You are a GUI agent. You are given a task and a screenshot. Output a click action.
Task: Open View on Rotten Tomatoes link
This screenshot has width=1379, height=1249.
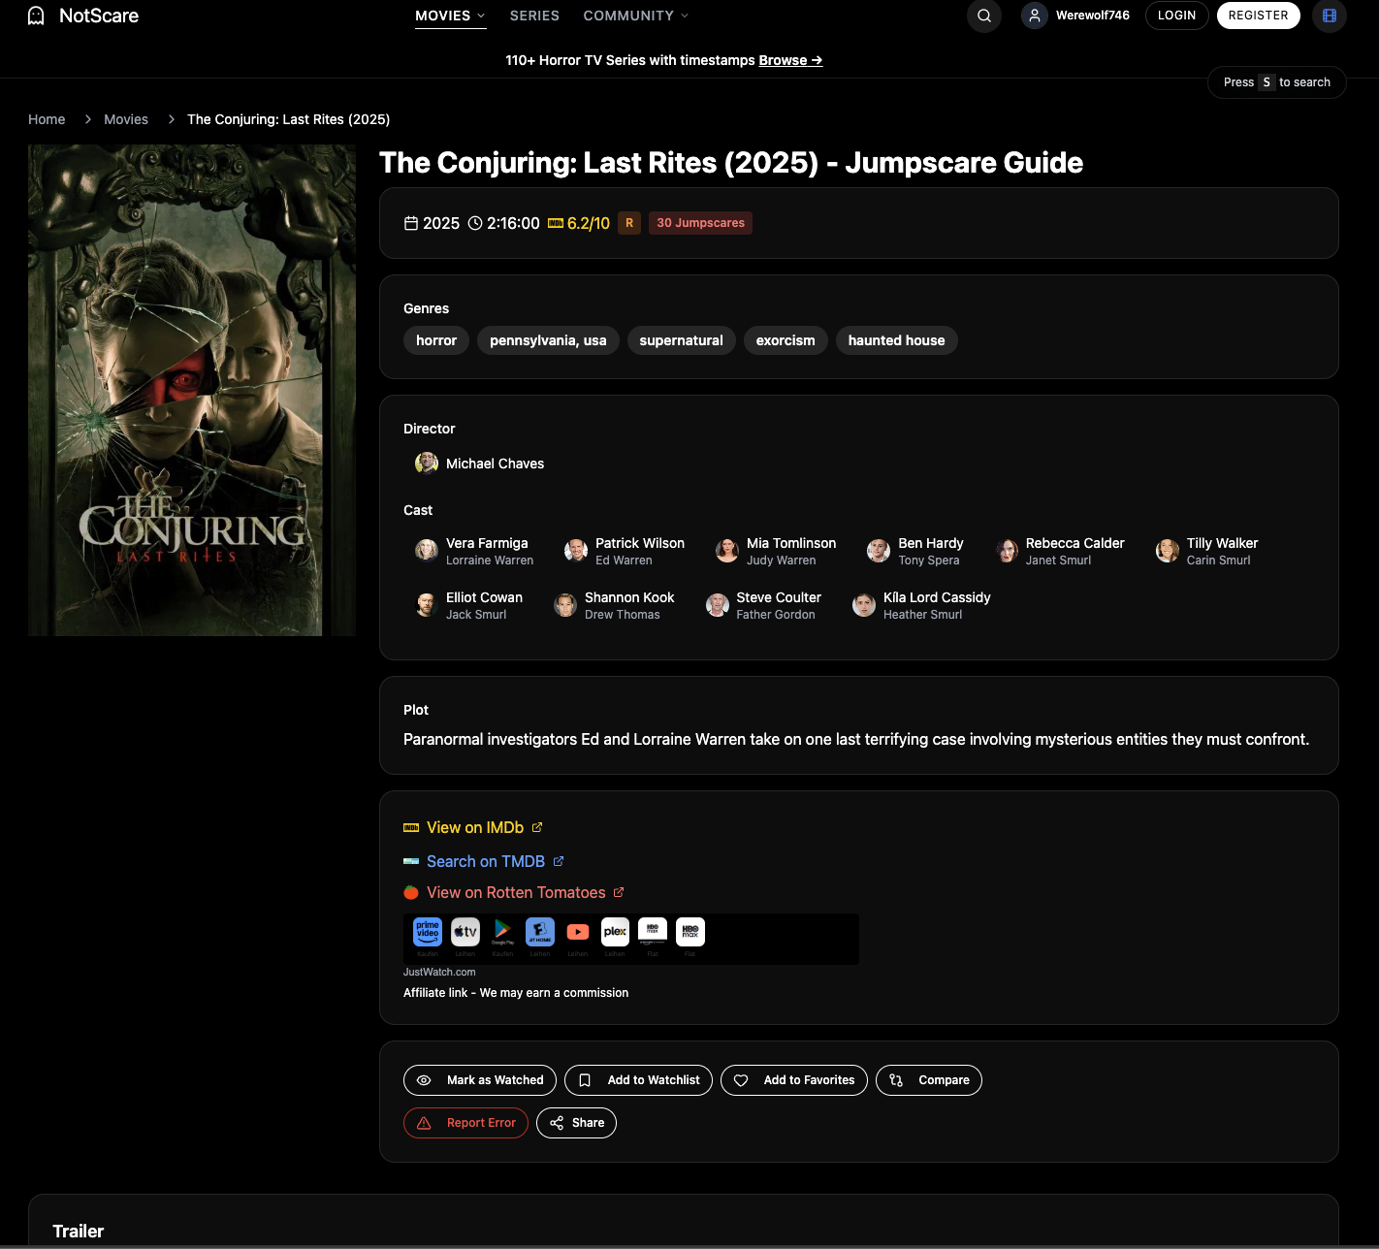[515, 892]
